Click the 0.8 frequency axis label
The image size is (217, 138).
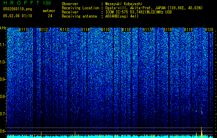[x=3, y=97]
